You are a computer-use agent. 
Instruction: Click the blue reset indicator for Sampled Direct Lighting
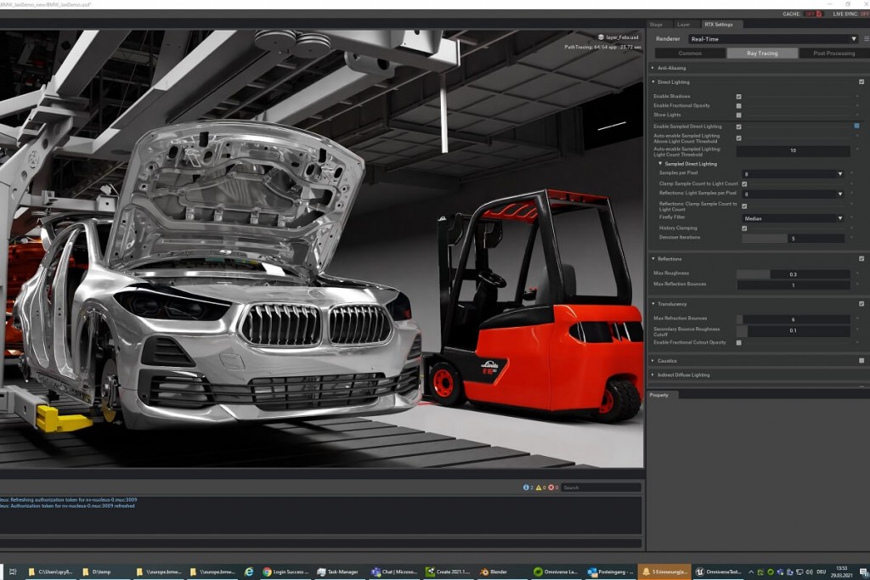pyautogui.click(x=856, y=126)
